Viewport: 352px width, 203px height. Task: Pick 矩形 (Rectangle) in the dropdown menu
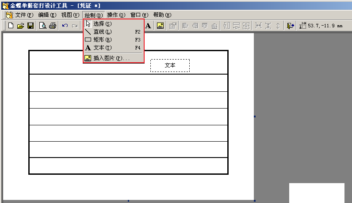(x=103, y=40)
